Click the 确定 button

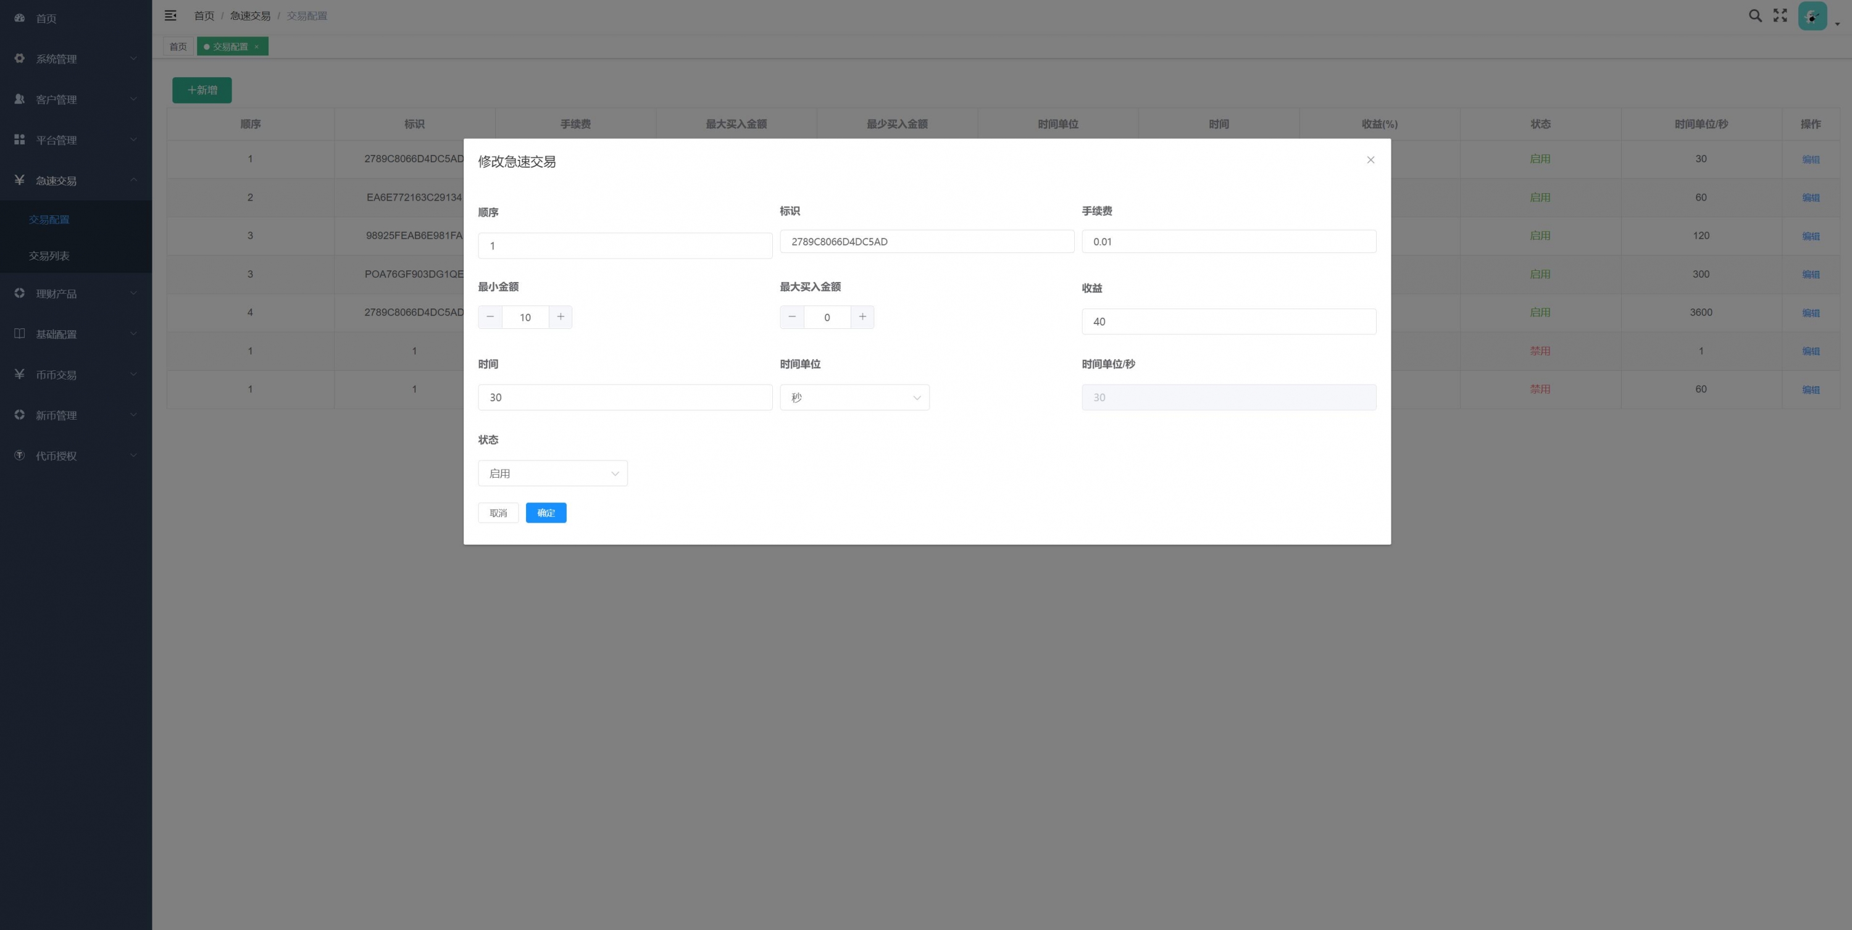[546, 513]
